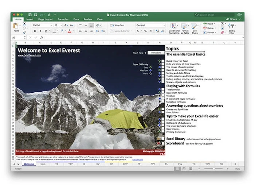Click Wrap Text button
255x192 pixels.
(x=117, y=25)
